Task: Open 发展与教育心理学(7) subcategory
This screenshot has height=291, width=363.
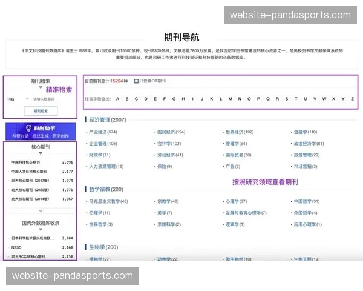Action: (246, 213)
